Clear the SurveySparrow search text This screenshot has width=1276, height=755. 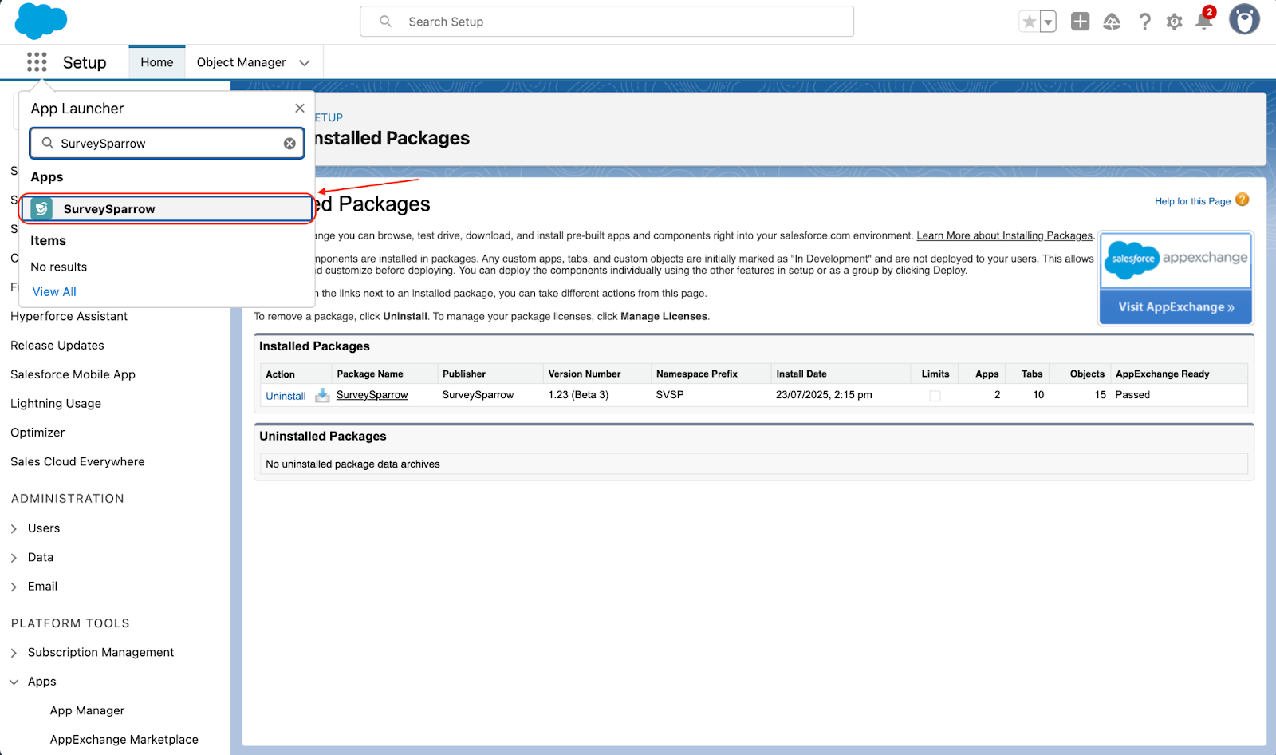click(289, 144)
